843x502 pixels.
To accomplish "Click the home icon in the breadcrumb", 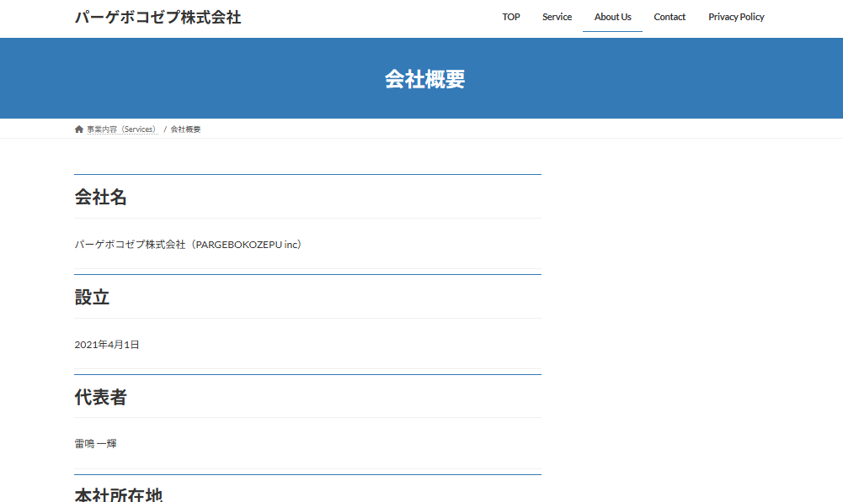I will pyautogui.click(x=79, y=129).
